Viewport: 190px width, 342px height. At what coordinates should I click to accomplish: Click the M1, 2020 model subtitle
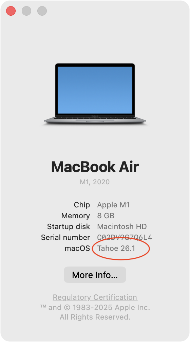coord(95,182)
